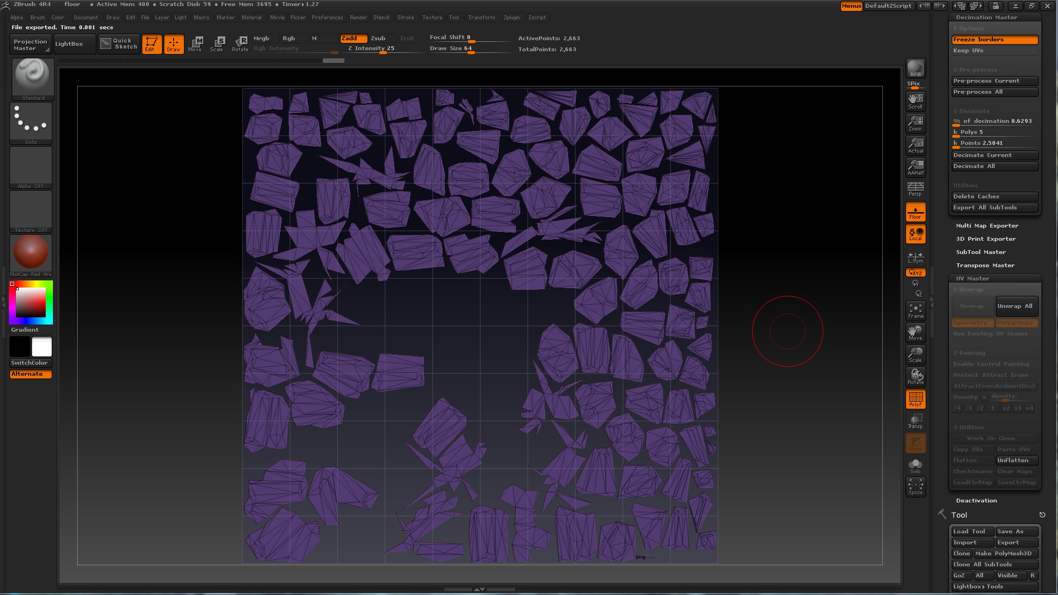Collapse the UV Master panel

(972, 278)
